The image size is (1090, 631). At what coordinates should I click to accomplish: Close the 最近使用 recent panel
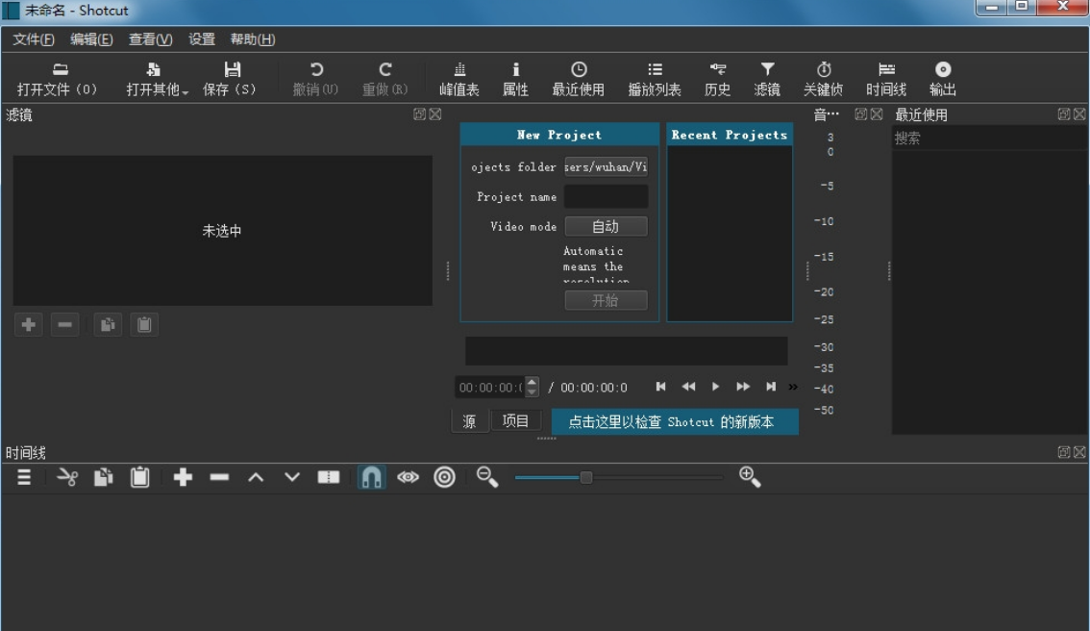(x=1079, y=114)
